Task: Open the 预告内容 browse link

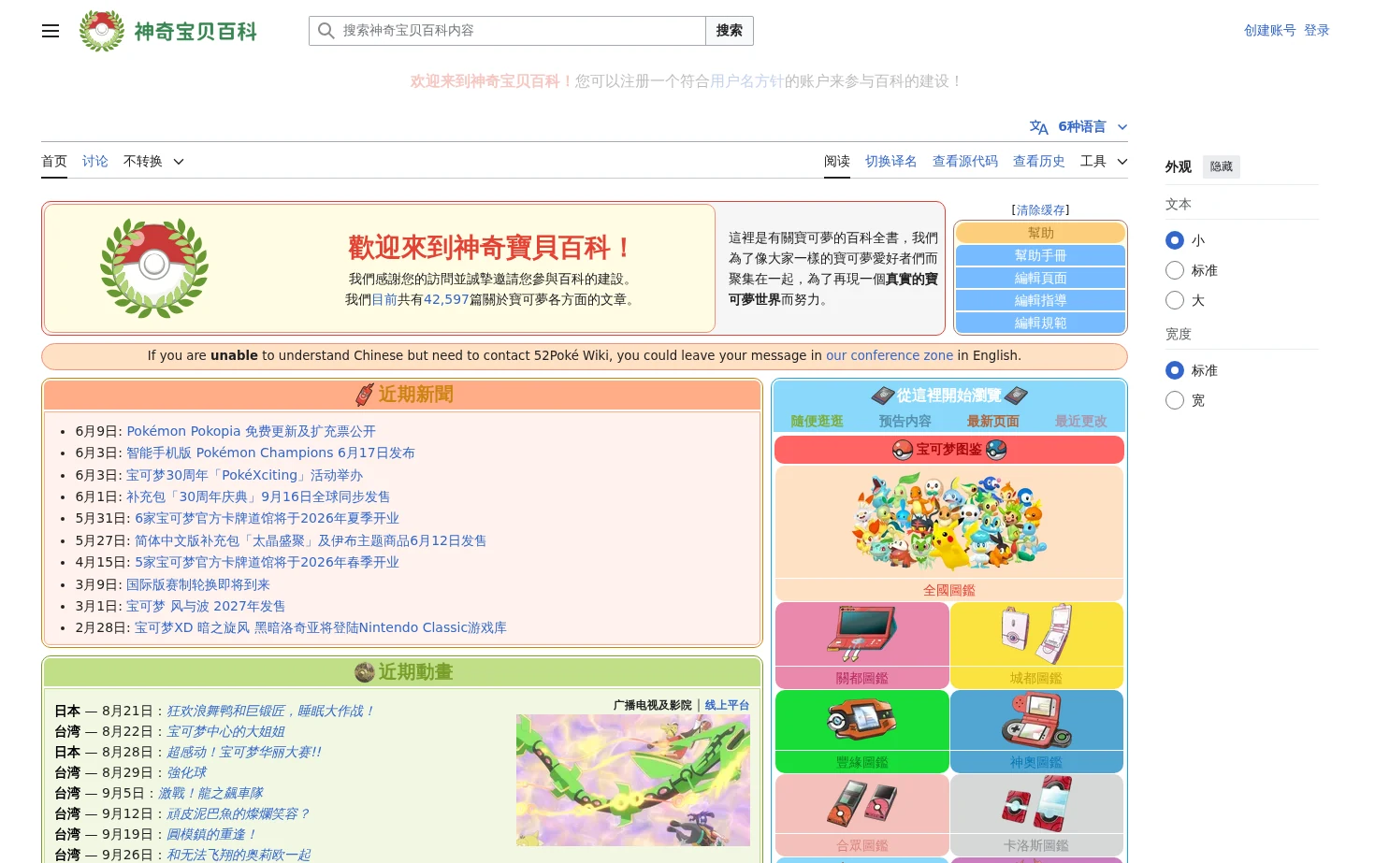Action: [x=905, y=421]
